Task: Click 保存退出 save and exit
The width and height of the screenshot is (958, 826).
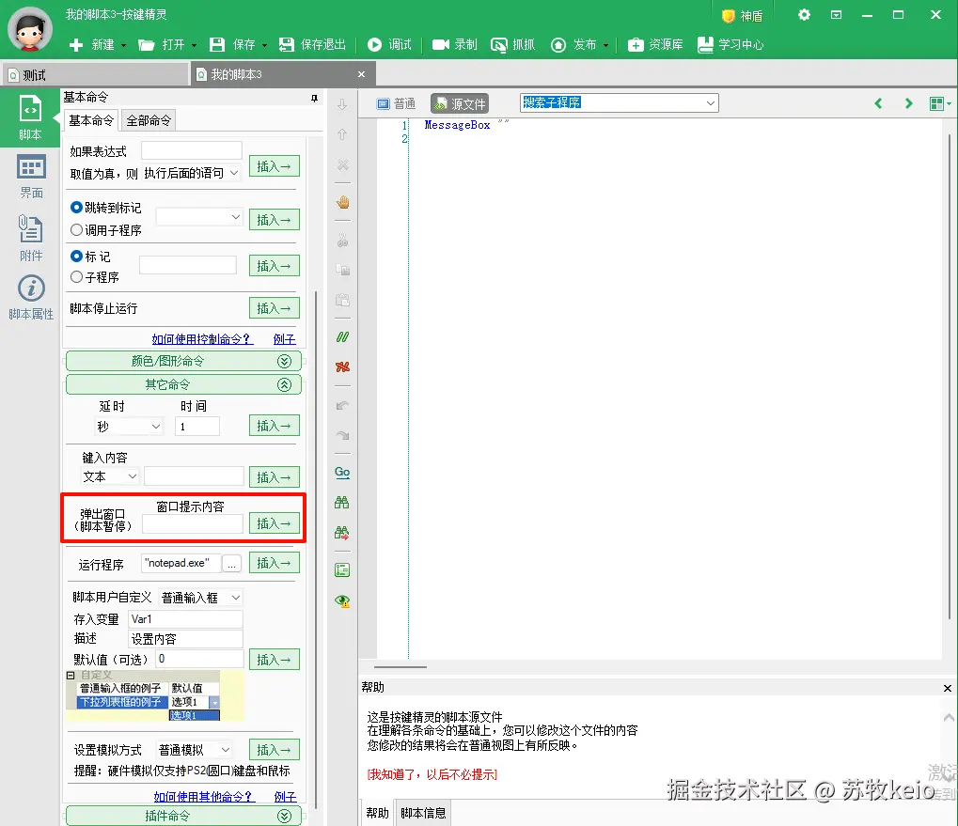Action: tap(313, 44)
